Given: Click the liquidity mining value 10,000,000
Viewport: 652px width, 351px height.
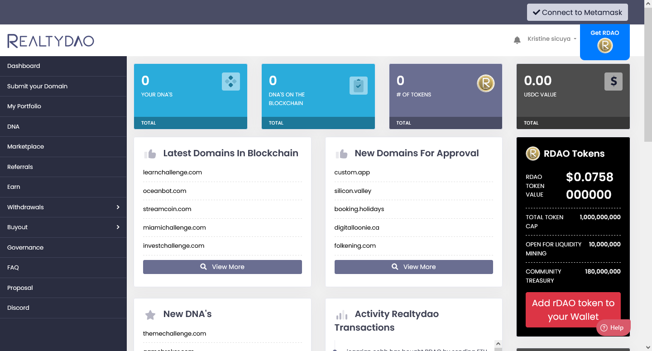Looking at the screenshot, I should [x=604, y=245].
